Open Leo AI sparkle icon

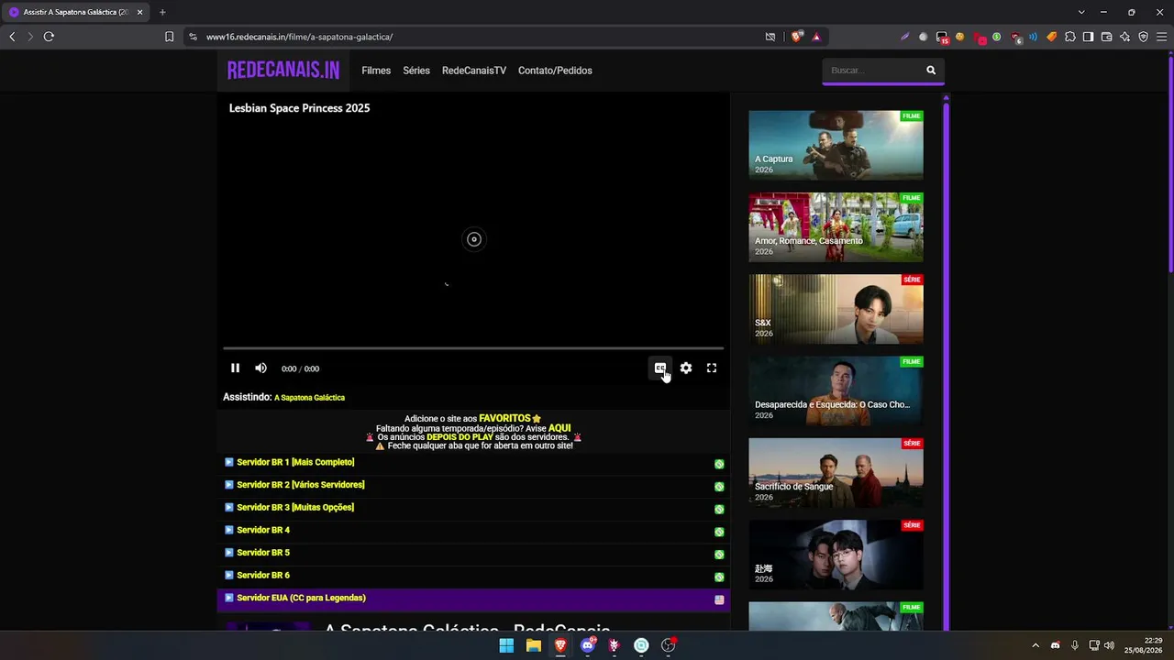coord(1124,37)
